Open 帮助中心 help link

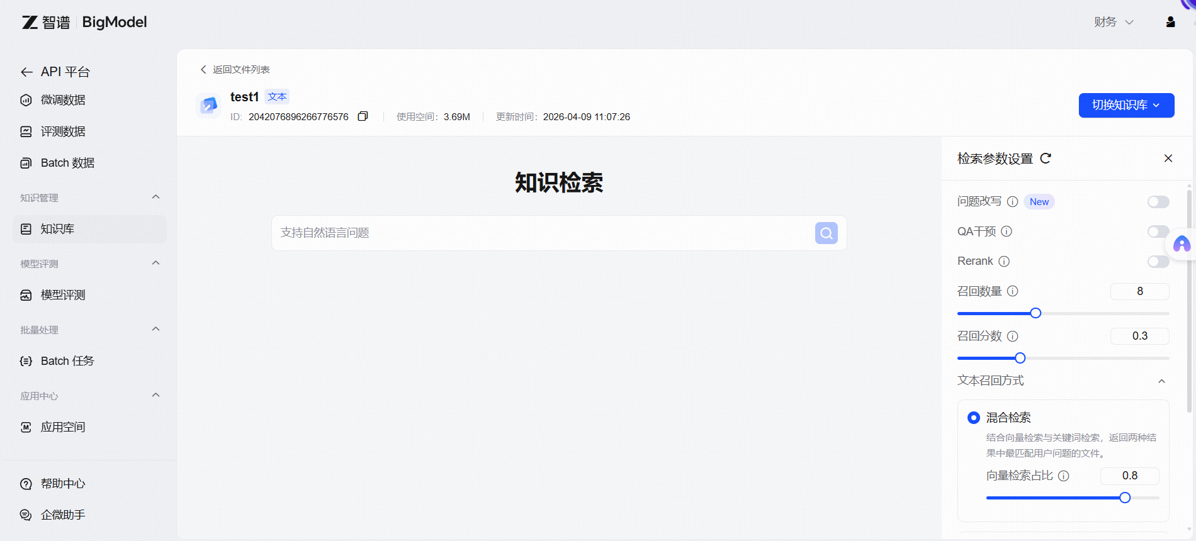click(62, 484)
